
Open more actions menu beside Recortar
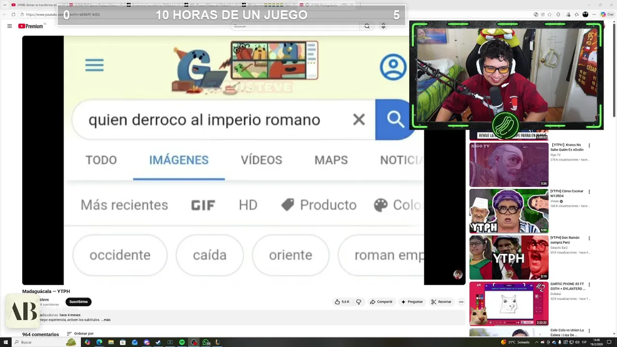point(461,302)
